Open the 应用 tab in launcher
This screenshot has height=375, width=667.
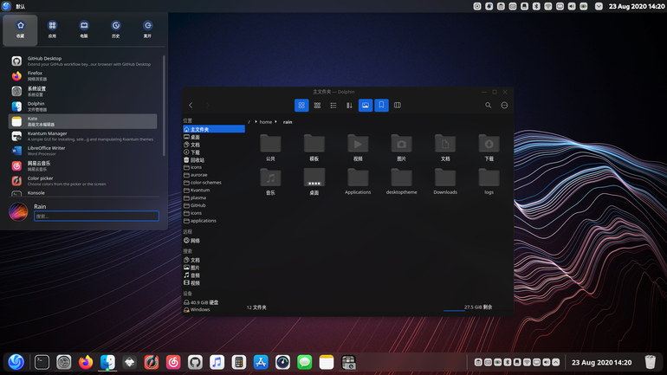(x=52, y=29)
